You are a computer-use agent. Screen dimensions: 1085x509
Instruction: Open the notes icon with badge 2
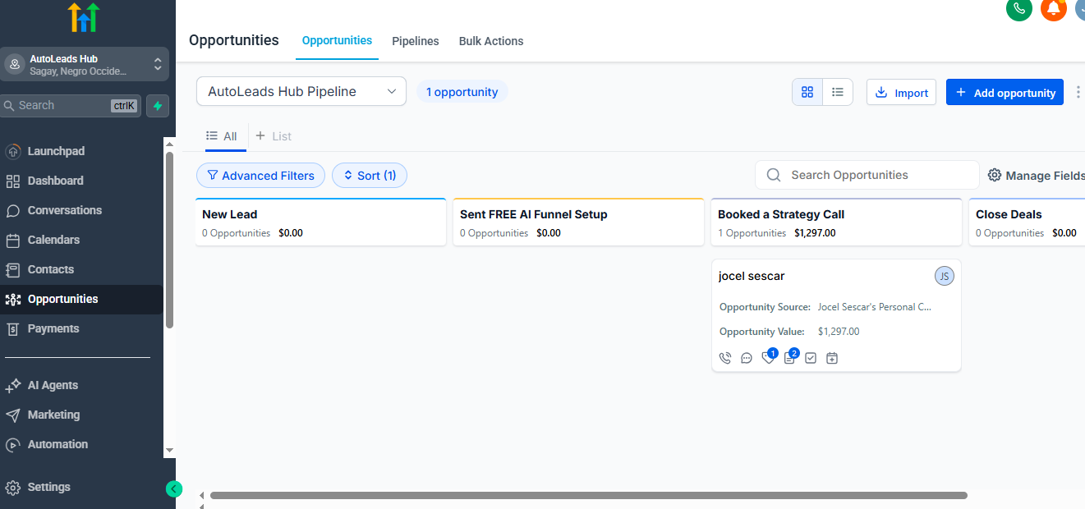pyautogui.click(x=788, y=358)
